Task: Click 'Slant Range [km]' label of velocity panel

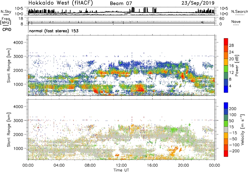Action: (9, 129)
